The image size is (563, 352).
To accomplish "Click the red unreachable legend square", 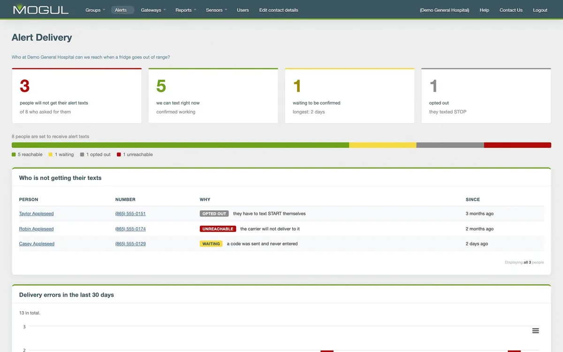I will [x=119, y=154].
